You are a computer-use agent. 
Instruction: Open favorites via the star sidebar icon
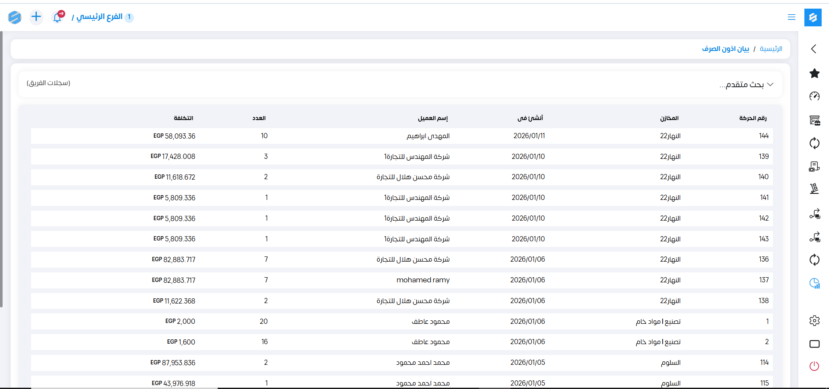814,73
